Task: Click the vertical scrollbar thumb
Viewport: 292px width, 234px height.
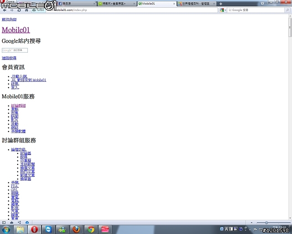Action: point(290,27)
